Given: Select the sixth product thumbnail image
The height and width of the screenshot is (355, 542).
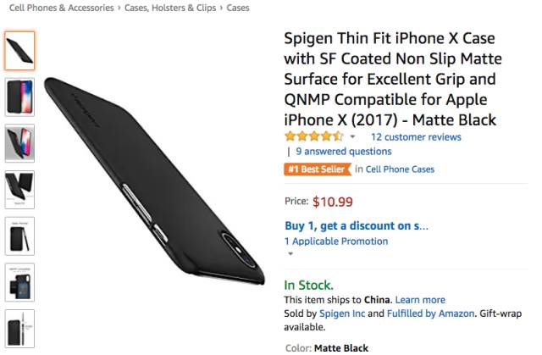Looking at the screenshot, I should 19,282.
